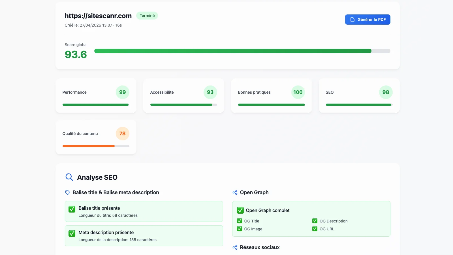Click the Performance card label

pyautogui.click(x=74, y=92)
